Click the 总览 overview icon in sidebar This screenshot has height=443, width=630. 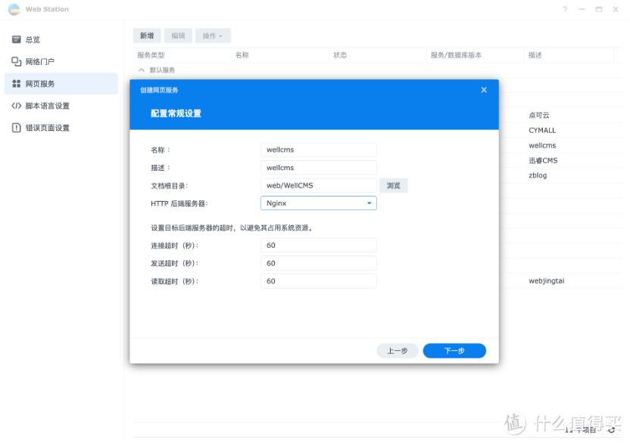(x=16, y=39)
